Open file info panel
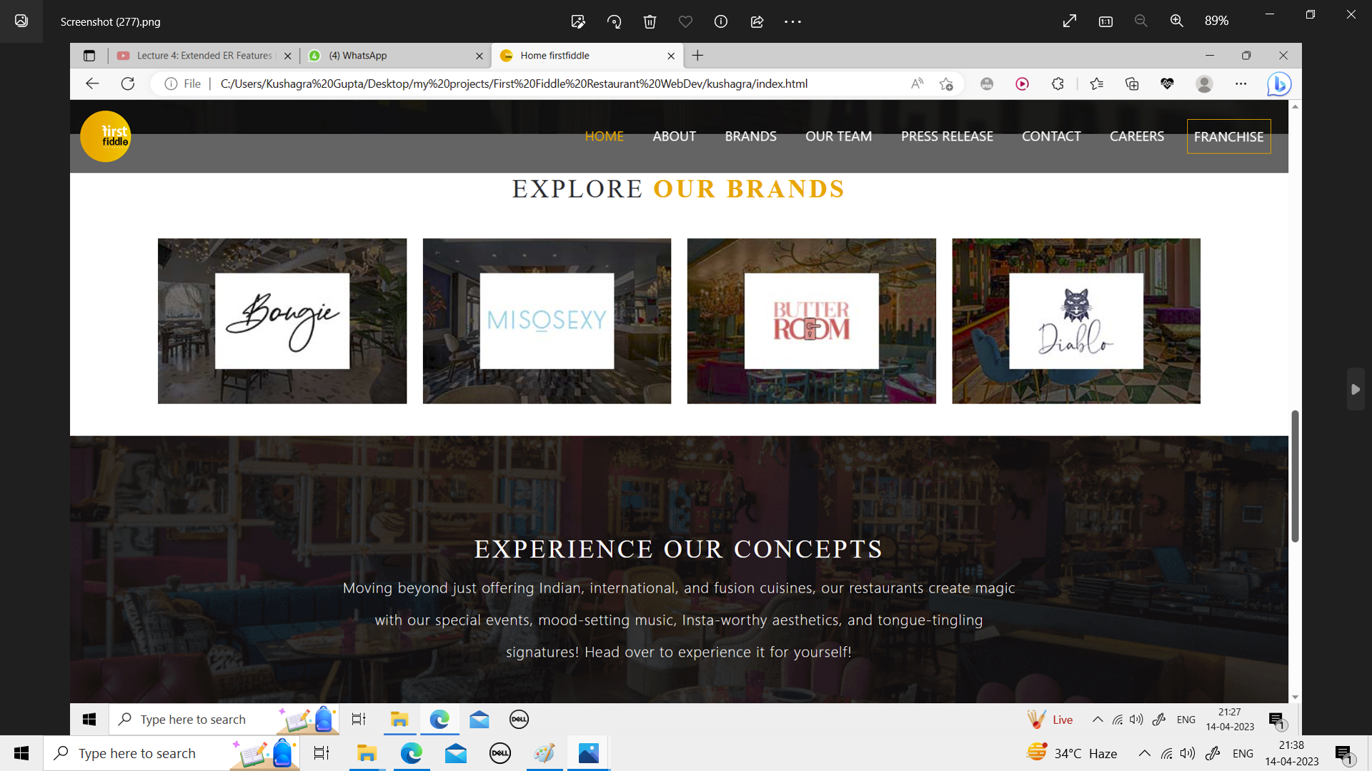Image resolution: width=1372 pixels, height=771 pixels. [720, 21]
